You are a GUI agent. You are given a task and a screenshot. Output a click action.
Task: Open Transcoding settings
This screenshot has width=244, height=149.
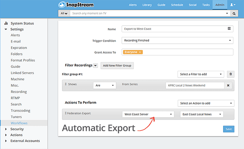point(20,110)
